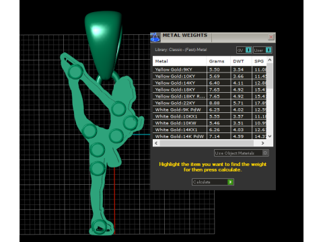The height and width of the screenshot is (242, 323).
Task: Toggle the GV library switch
Action: coord(244,50)
